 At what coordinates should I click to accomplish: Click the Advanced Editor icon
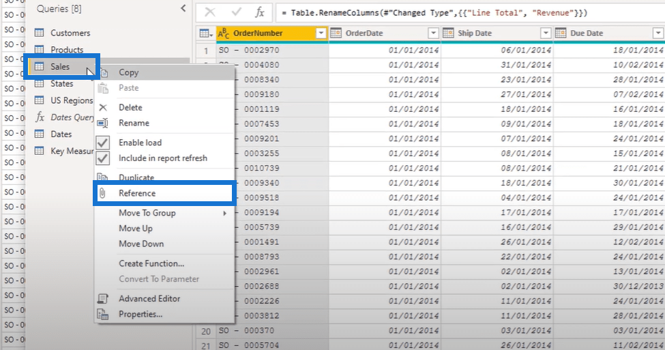click(x=102, y=299)
